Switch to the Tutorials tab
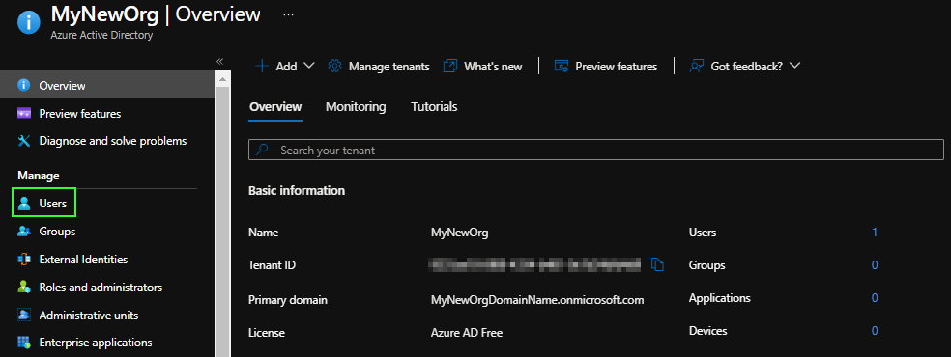The image size is (951, 357). 434,107
